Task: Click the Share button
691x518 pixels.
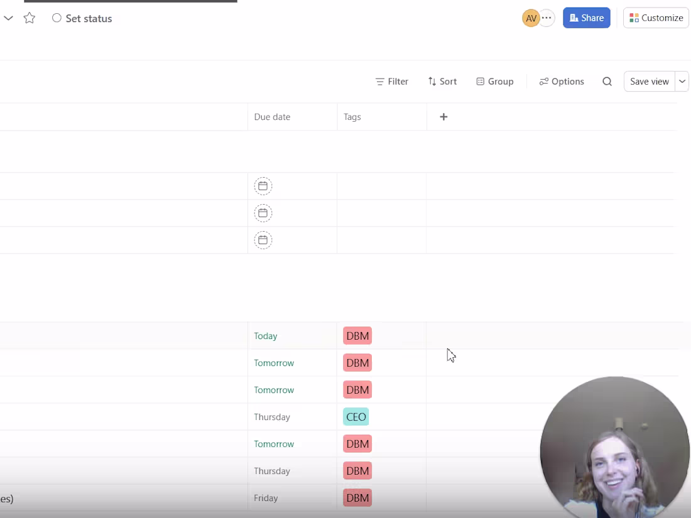Action: [x=586, y=18]
